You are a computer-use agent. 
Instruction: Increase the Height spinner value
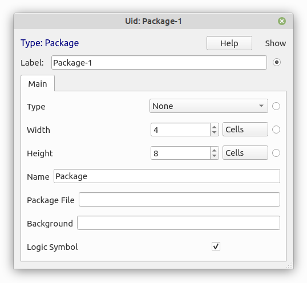(215, 150)
